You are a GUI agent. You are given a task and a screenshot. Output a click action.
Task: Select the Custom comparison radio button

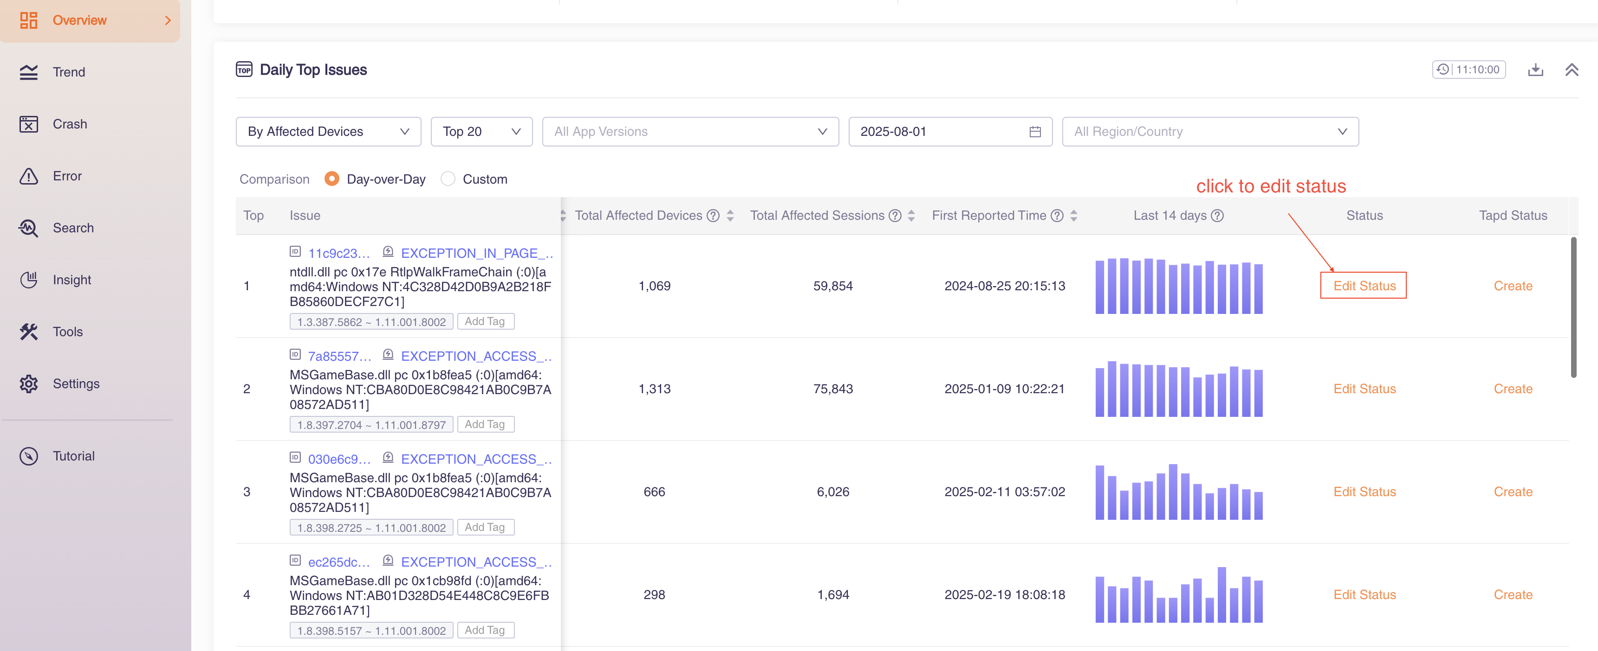(448, 179)
